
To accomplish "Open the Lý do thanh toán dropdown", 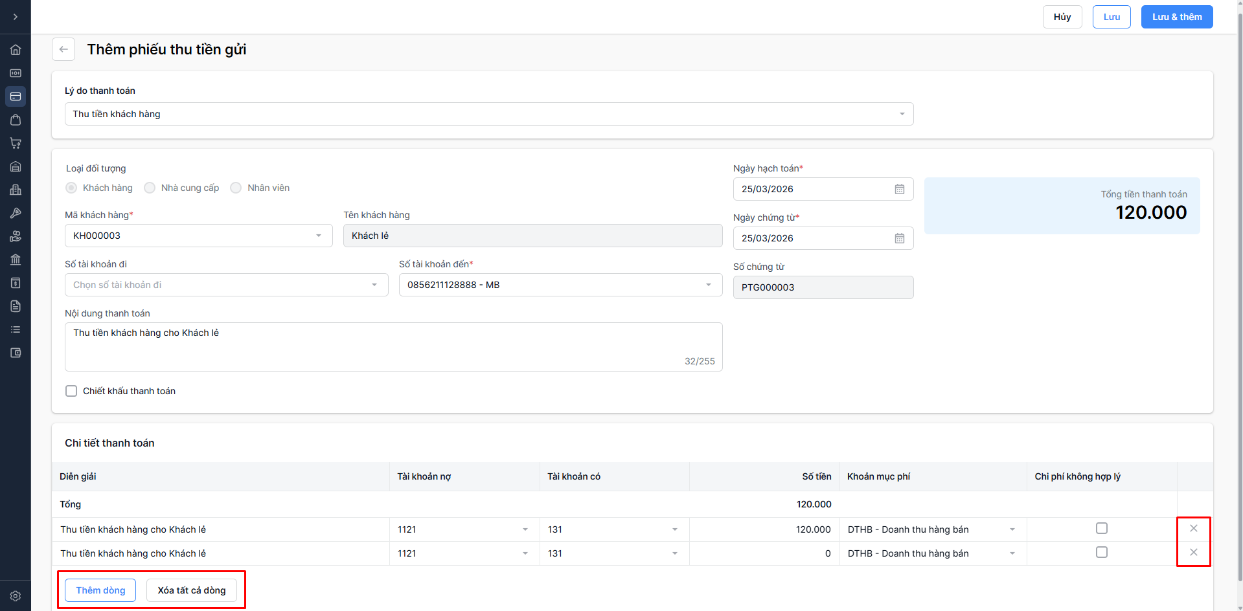I will coord(489,114).
